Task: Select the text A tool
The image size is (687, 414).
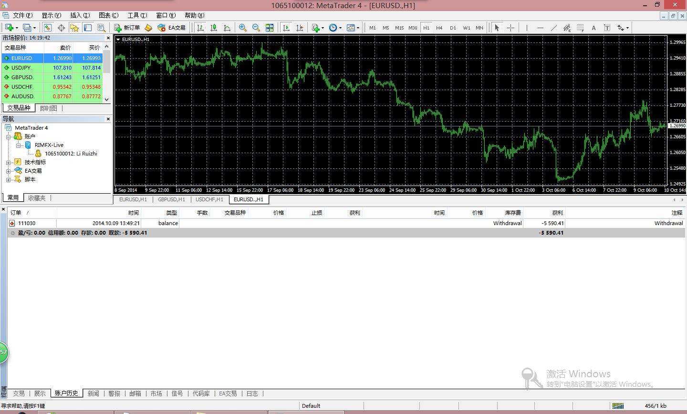Action: (593, 28)
